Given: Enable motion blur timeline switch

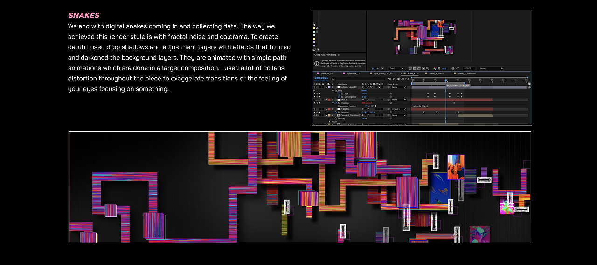Looking at the screenshot, I should click(403, 79).
